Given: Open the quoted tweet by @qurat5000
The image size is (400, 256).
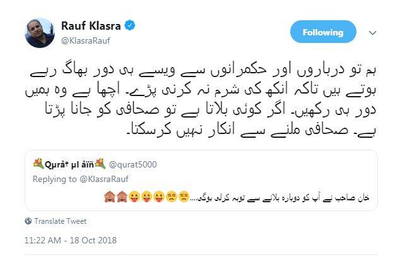Looking at the screenshot, I should point(201,180).
